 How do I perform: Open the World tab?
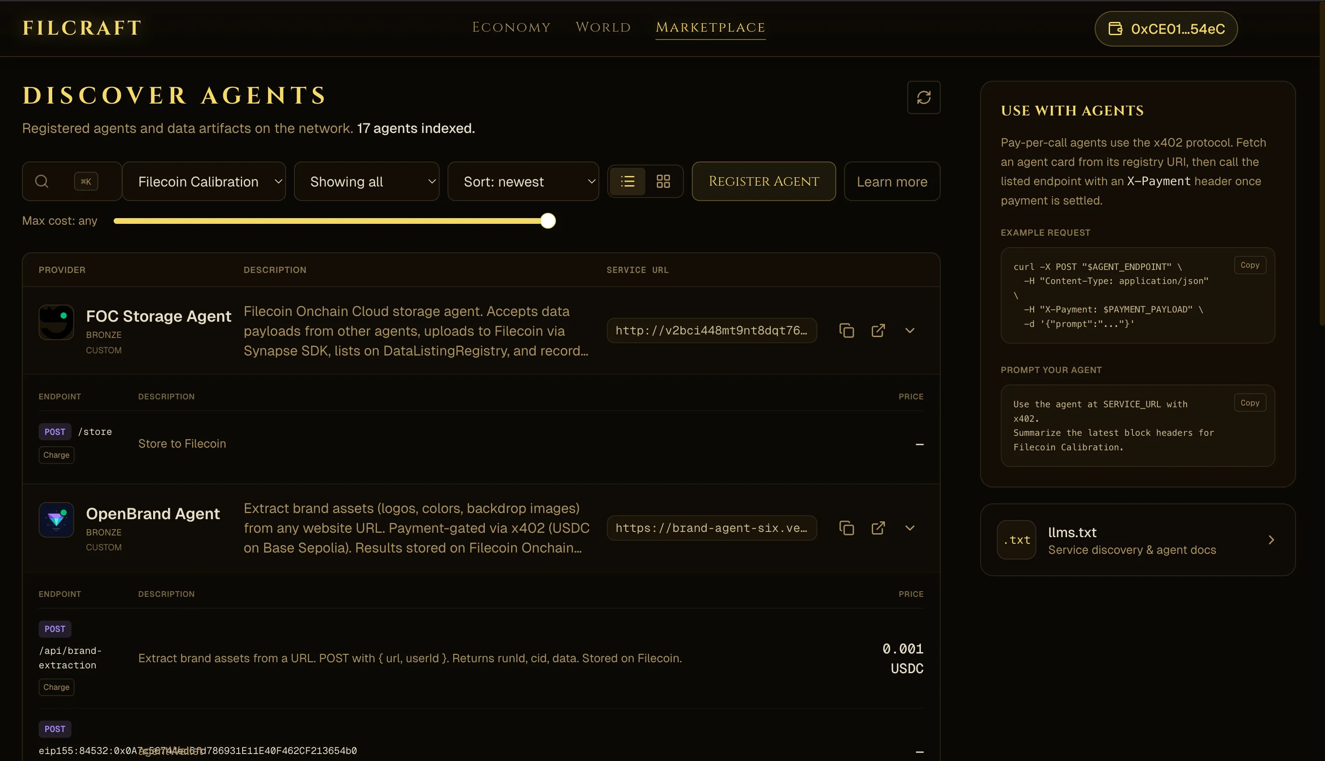tap(603, 27)
